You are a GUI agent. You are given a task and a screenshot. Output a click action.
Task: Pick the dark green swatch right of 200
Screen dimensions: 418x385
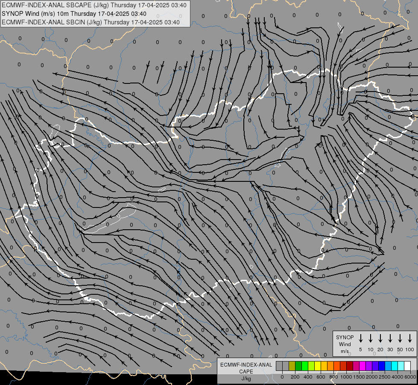point(298,366)
